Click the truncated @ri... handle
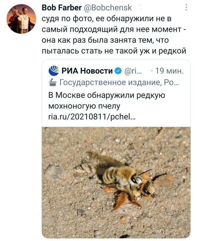 click(x=133, y=71)
